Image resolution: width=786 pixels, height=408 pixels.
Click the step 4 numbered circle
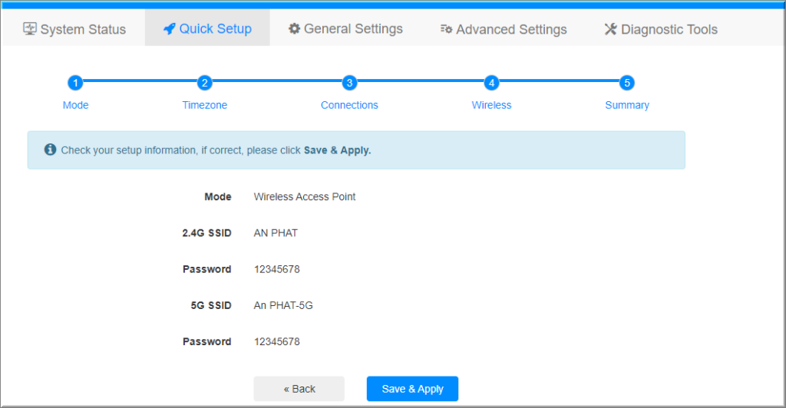point(491,83)
